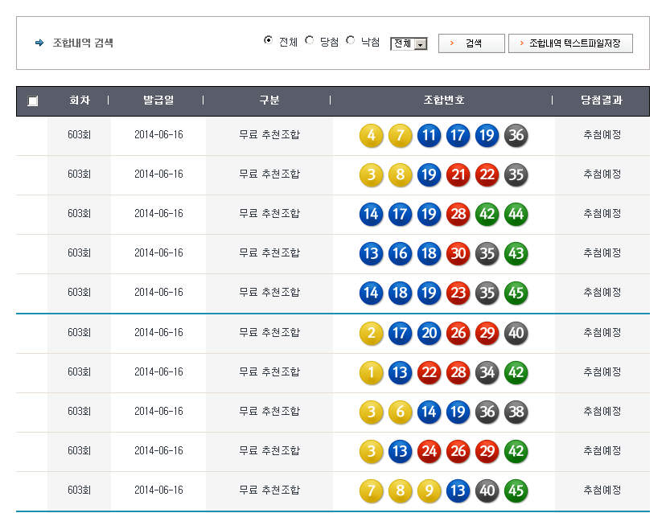Viewport: 666px width, 513px height.
Task: Click the yellow number 9 lottery ball
Action: pos(429,490)
